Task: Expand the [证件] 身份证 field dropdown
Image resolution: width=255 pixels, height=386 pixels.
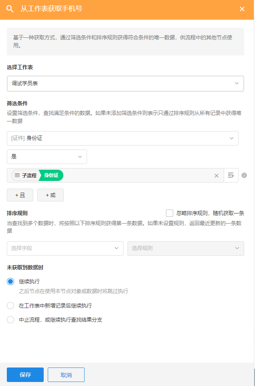Action: coord(123,138)
